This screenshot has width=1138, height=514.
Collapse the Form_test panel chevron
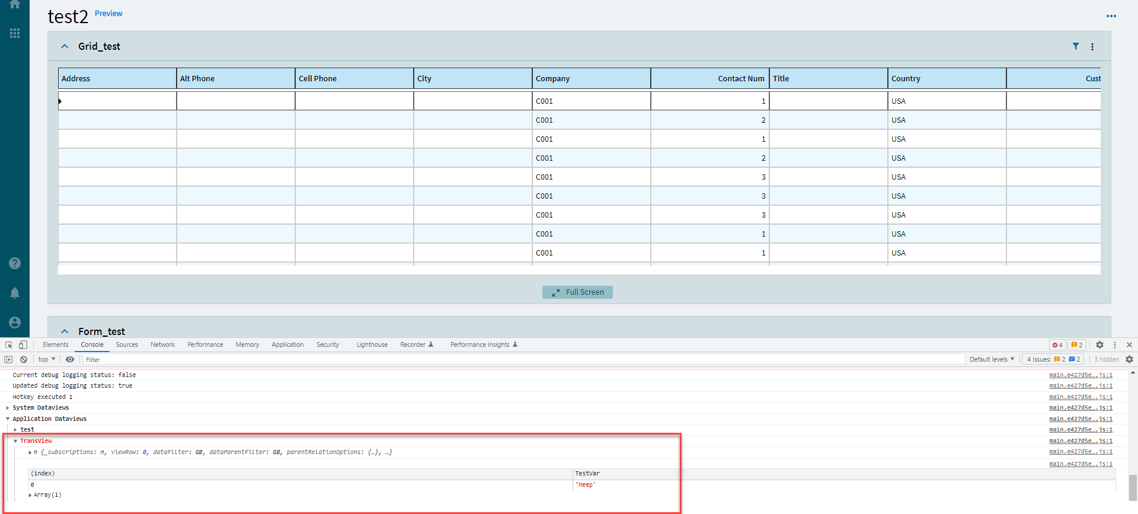pyautogui.click(x=65, y=331)
